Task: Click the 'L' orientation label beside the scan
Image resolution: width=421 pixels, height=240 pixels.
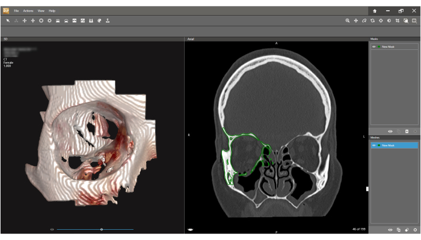Action: tap(364, 137)
